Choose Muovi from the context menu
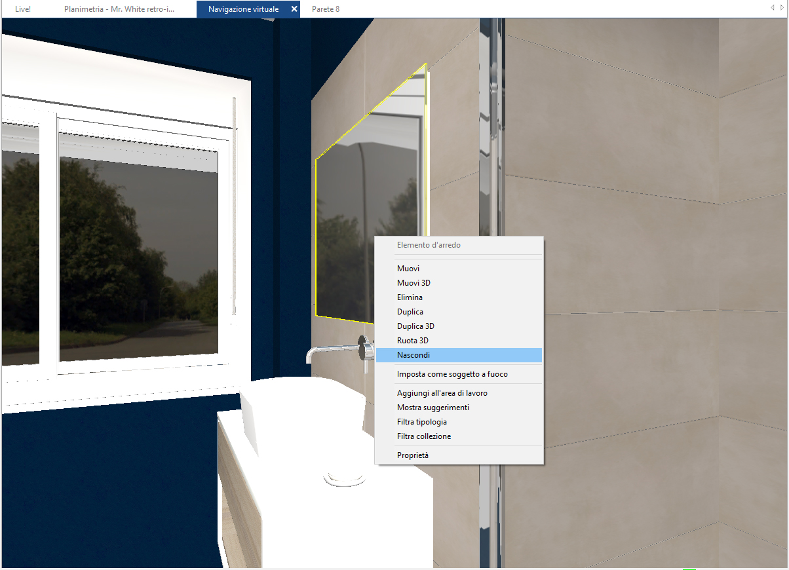 (x=459, y=269)
